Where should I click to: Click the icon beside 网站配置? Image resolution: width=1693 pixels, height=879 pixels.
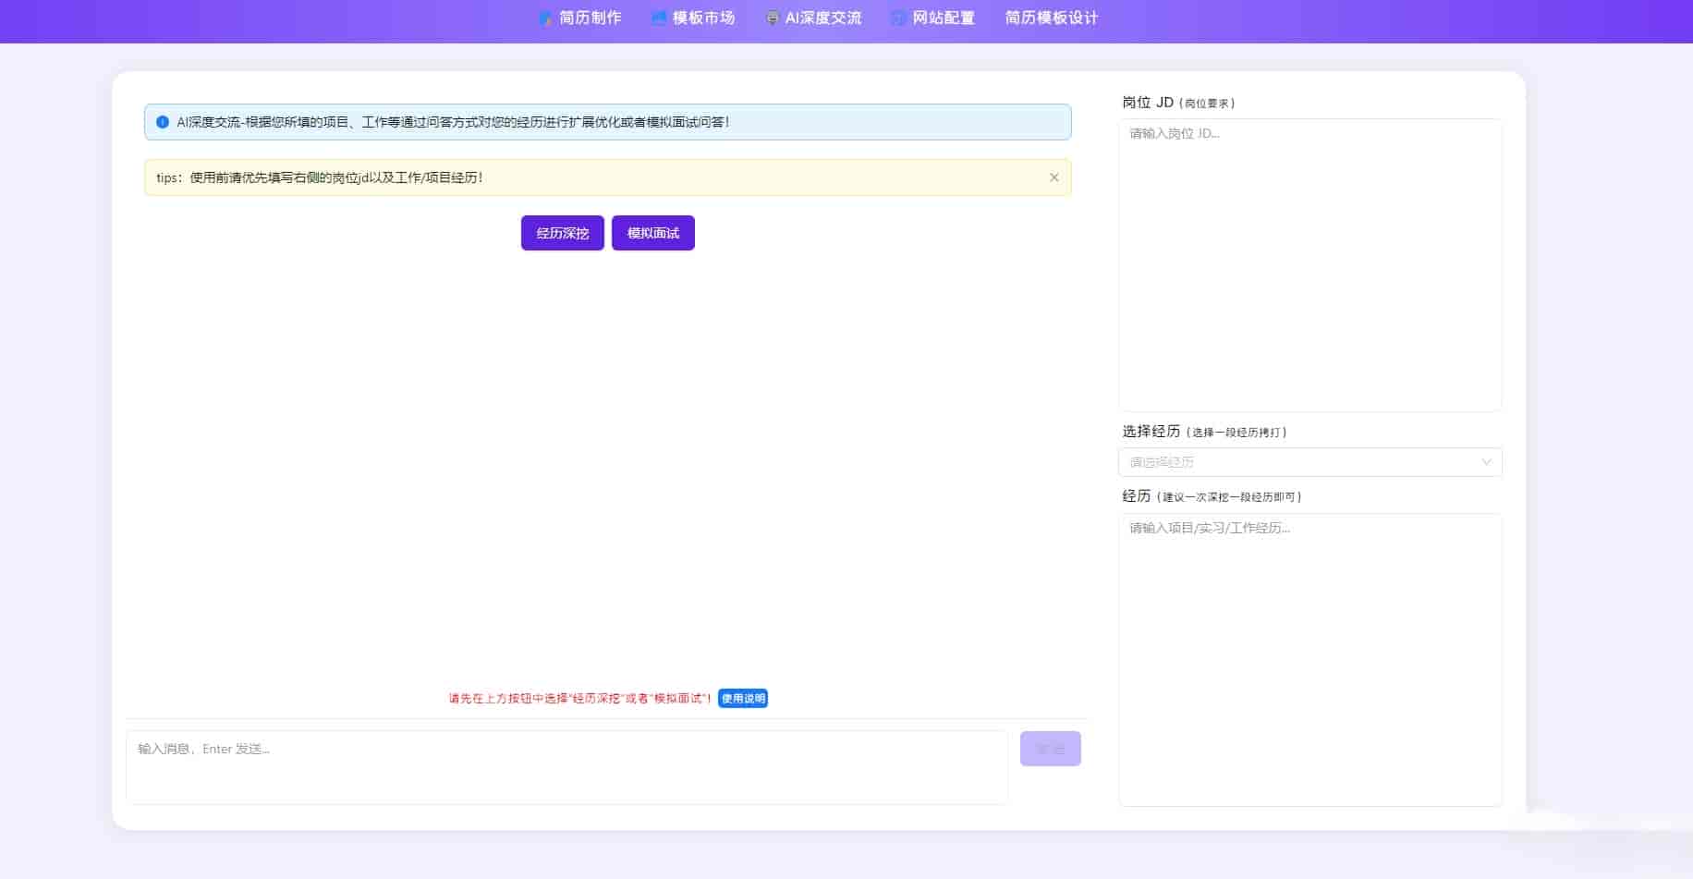pos(897,18)
